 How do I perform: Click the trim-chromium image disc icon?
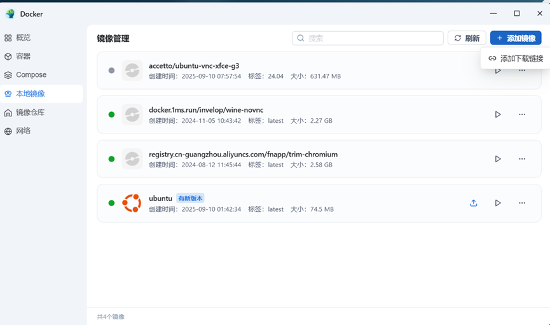point(132,158)
